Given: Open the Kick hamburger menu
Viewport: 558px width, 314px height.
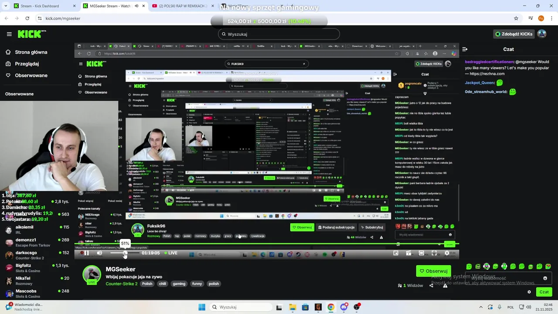Looking at the screenshot, I should coord(9,34).
